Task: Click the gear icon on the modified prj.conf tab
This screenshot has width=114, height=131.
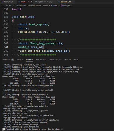Action: (x=59, y=2)
